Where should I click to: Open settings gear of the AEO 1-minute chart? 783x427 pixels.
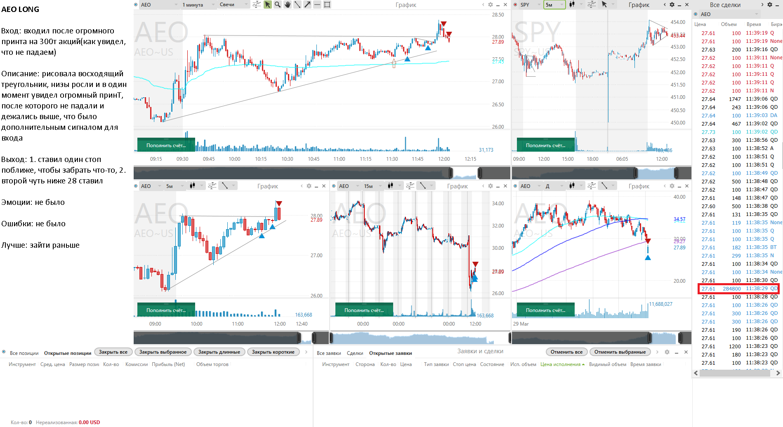[x=491, y=5]
